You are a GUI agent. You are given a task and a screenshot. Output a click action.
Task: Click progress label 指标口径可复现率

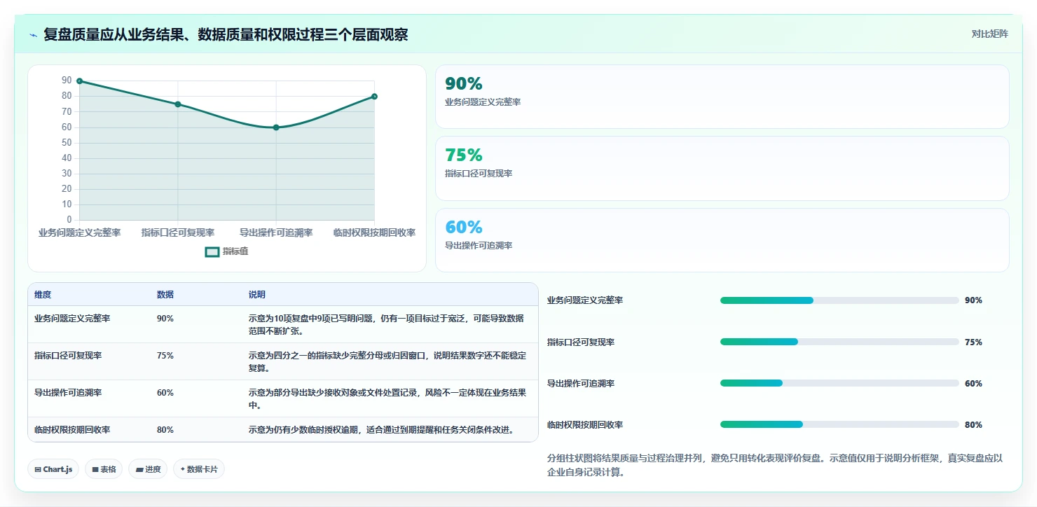click(x=581, y=342)
